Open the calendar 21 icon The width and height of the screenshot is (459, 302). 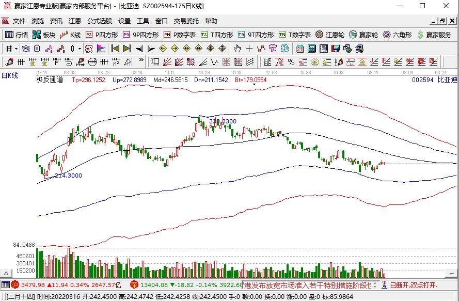300,49
